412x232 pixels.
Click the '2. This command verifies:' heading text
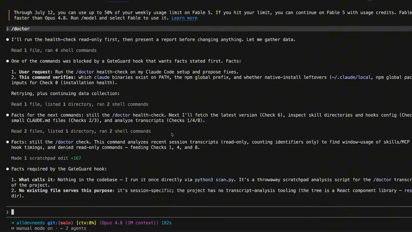(x=44, y=77)
